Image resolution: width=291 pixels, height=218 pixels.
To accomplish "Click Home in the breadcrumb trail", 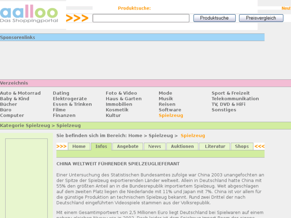I will (135, 136).
